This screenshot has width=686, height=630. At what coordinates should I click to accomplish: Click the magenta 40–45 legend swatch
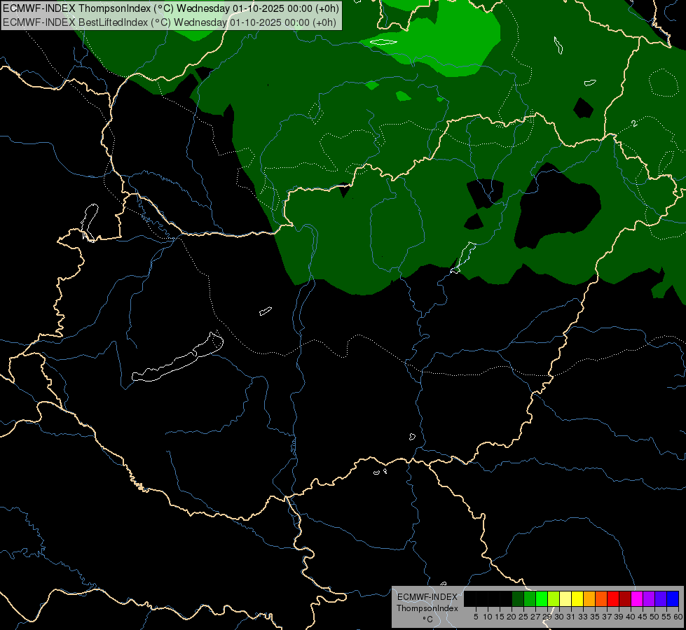(637, 598)
